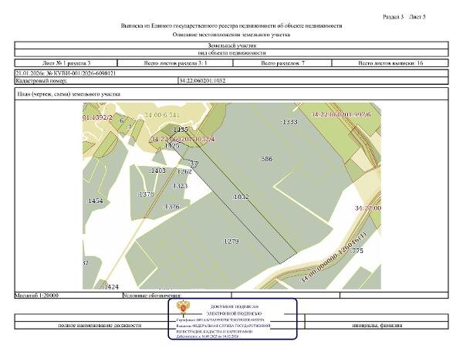Viewport: 463px width, 358px height.
Task: Click the coat of arms emblem in signature stamp
Action: point(183,308)
